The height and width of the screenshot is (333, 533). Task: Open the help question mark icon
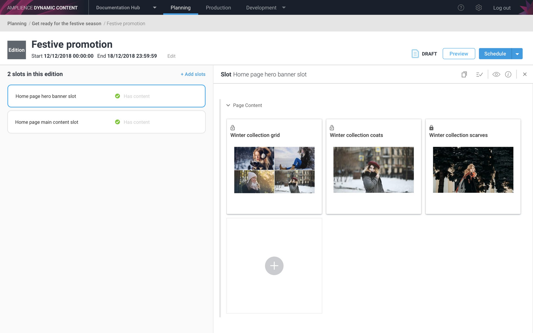(x=461, y=8)
